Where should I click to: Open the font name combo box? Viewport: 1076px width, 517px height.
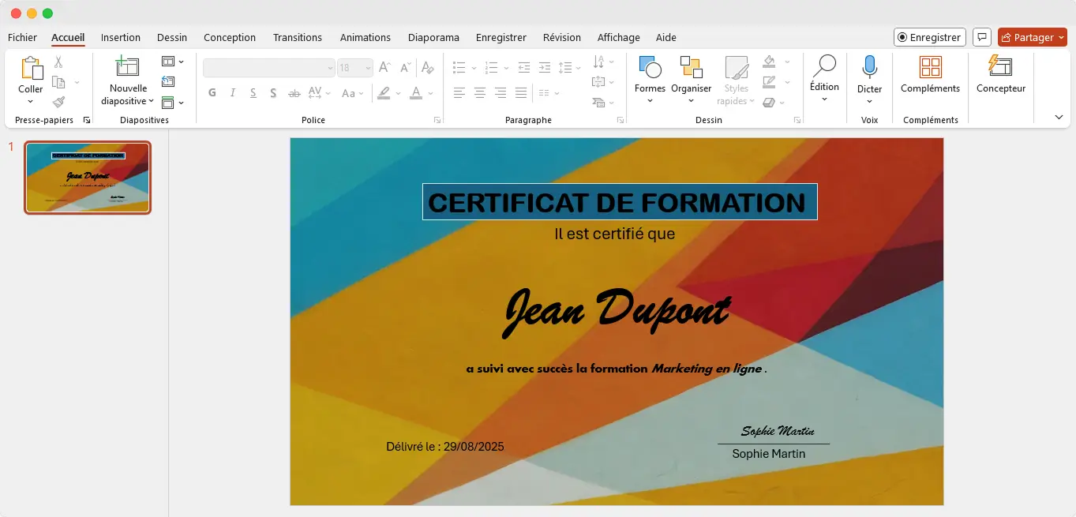(269, 68)
